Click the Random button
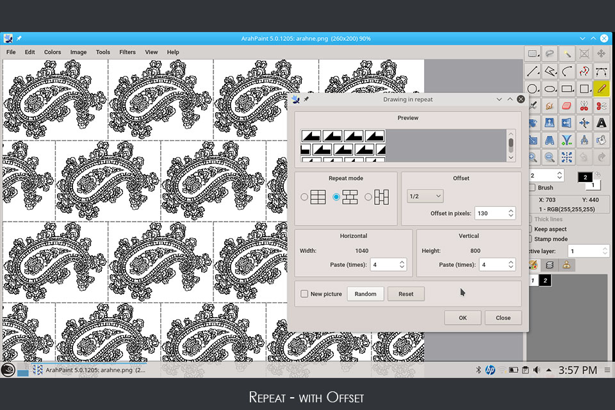615x410 pixels. pyautogui.click(x=366, y=294)
